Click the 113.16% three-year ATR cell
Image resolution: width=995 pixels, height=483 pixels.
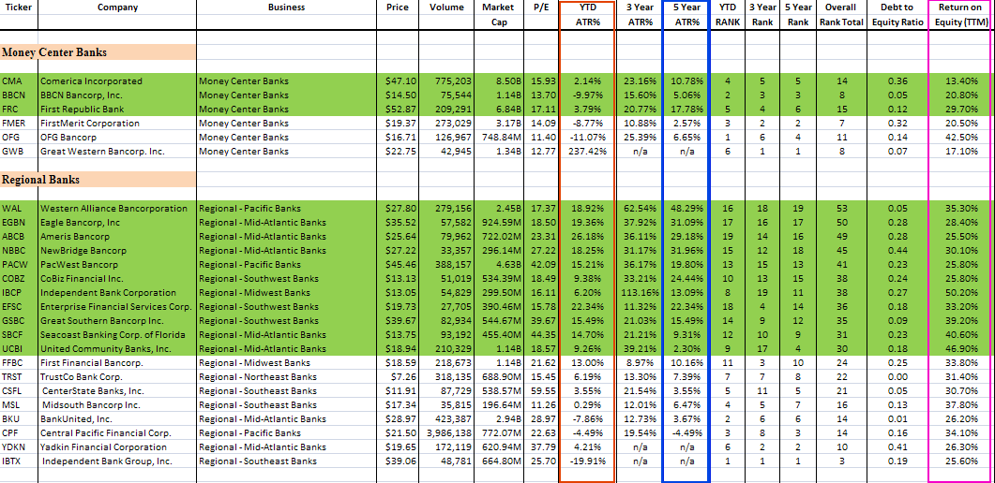638,292
